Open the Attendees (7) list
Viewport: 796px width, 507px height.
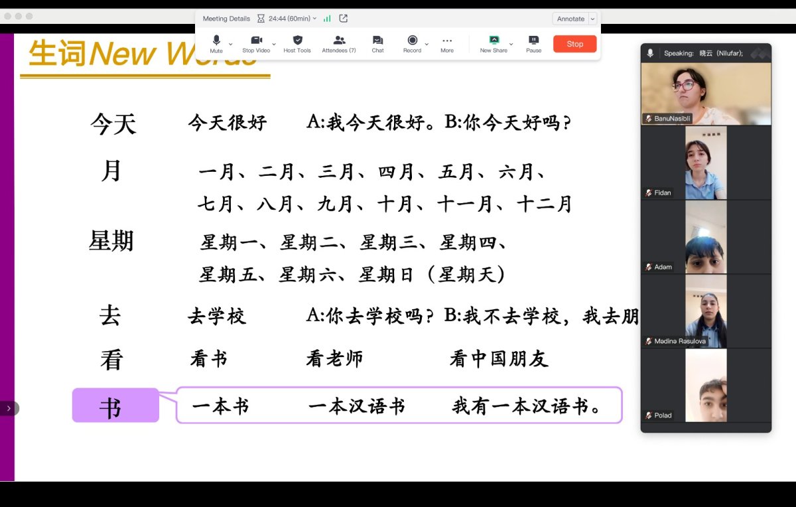point(339,44)
